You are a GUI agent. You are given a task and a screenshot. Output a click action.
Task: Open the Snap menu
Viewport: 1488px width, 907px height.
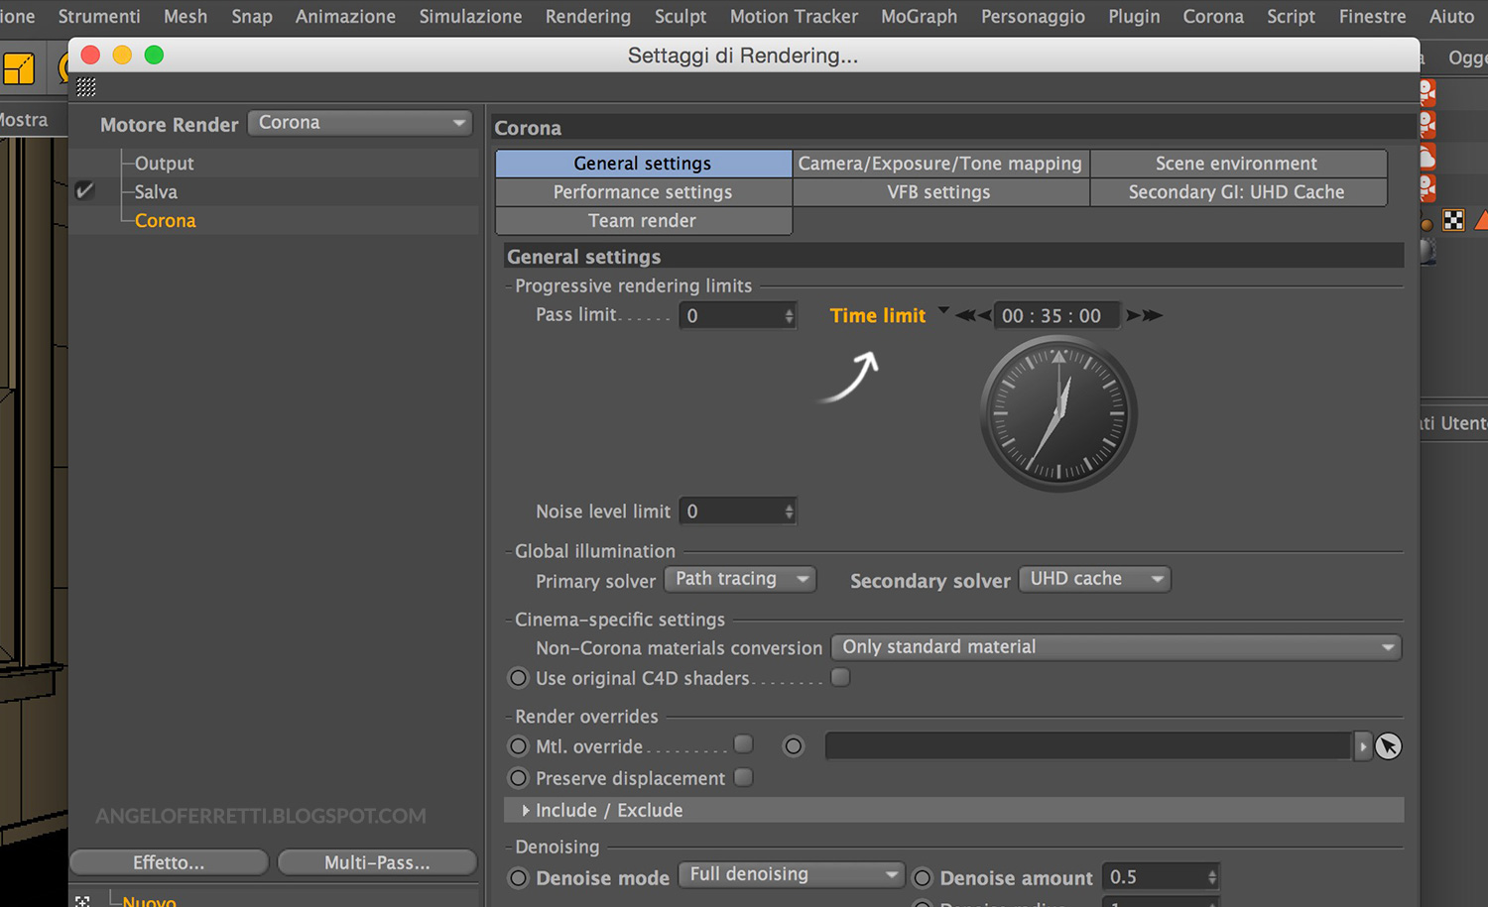pos(252,17)
